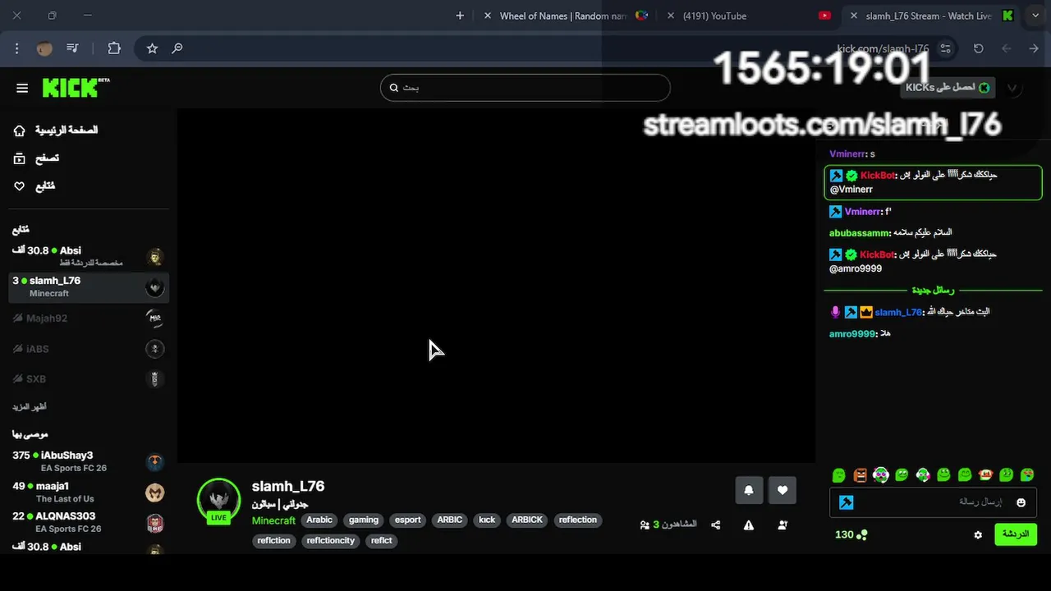
Task: Click the blue hammer badge in message box
Action: coord(847,502)
